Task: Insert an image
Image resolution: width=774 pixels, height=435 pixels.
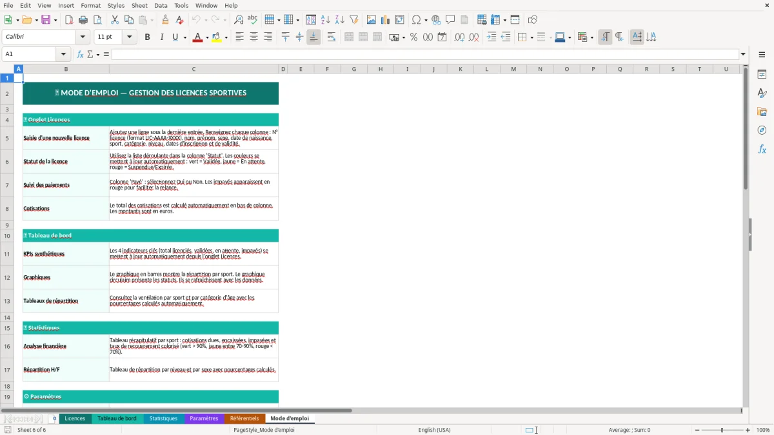Action: tap(372, 20)
